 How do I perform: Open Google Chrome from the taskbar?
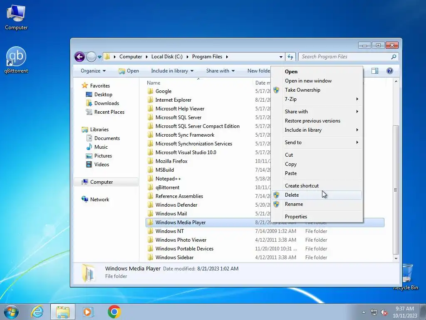[x=114, y=312]
